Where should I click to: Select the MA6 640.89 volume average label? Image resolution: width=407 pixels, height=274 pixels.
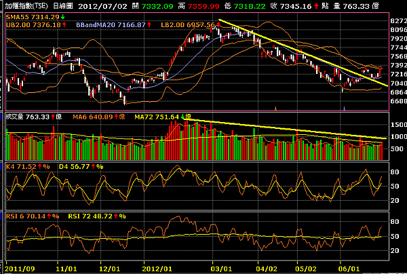[x=93, y=117]
